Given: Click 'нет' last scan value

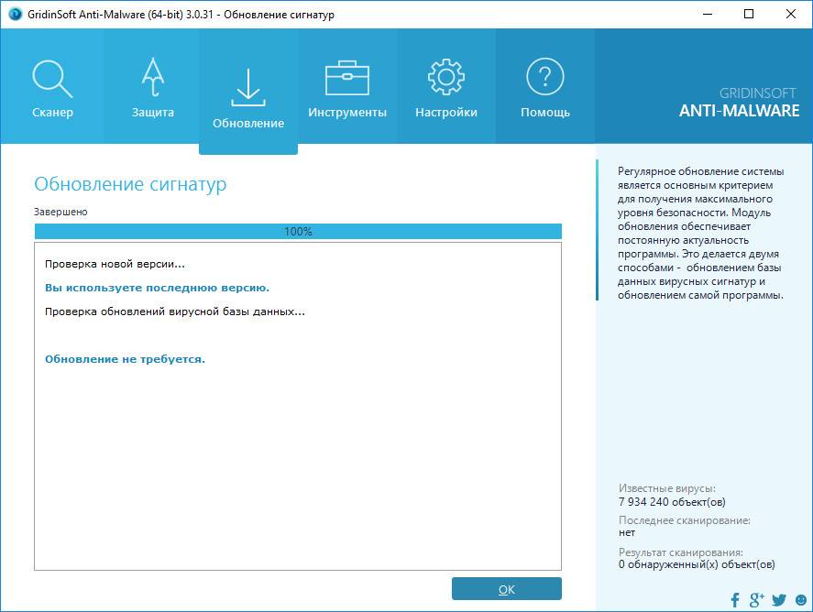Looking at the screenshot, I should (626, 532).
